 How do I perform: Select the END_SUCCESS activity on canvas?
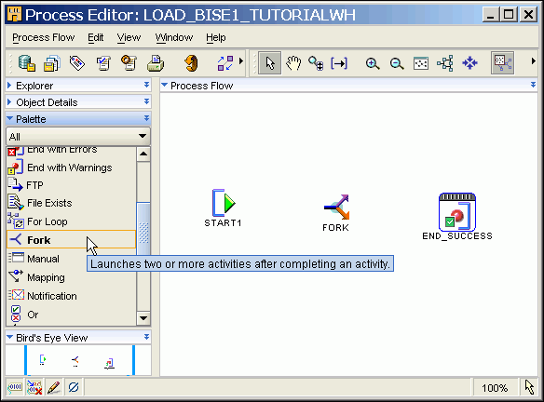point(457,217)
